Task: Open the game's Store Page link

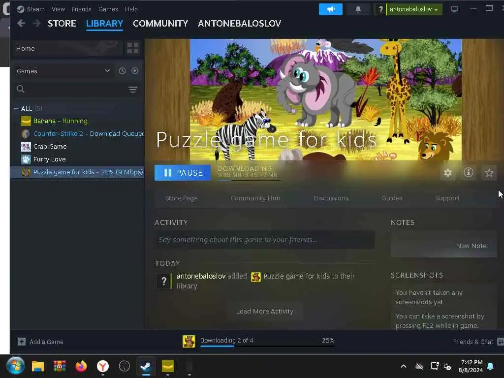Action: tap(181, 198)
